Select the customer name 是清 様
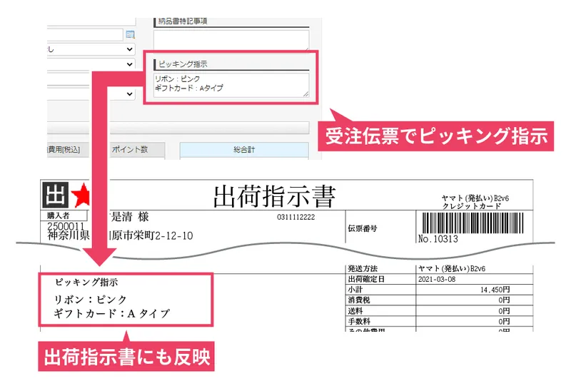 (129, 217)
